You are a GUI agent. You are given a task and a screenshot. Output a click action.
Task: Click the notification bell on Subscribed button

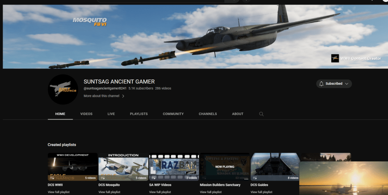tap(321, 84)
